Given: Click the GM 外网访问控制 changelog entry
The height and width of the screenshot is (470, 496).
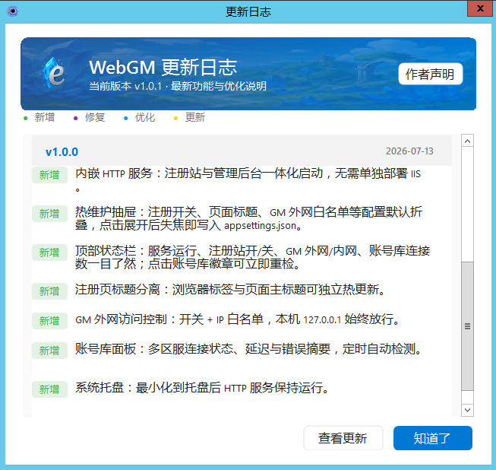Looking at the screenshot, I should [237, 319].
